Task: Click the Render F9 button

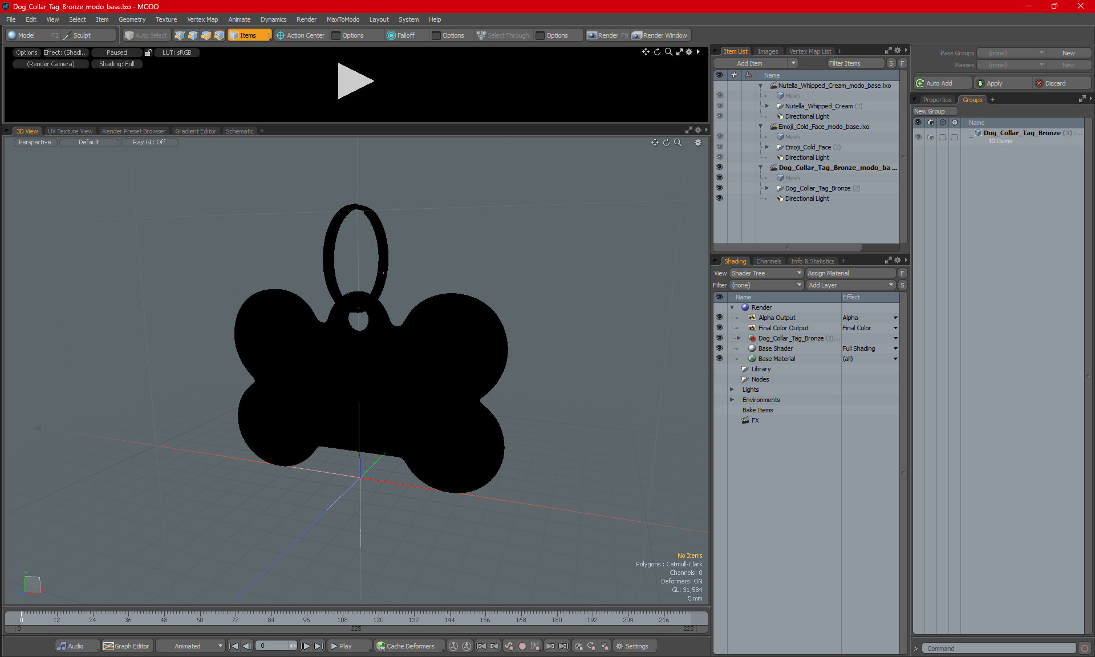Action: coord(607,35)
